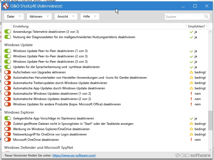Click warning triangle for Werbung im Windows Explorer row

point(191,129)
